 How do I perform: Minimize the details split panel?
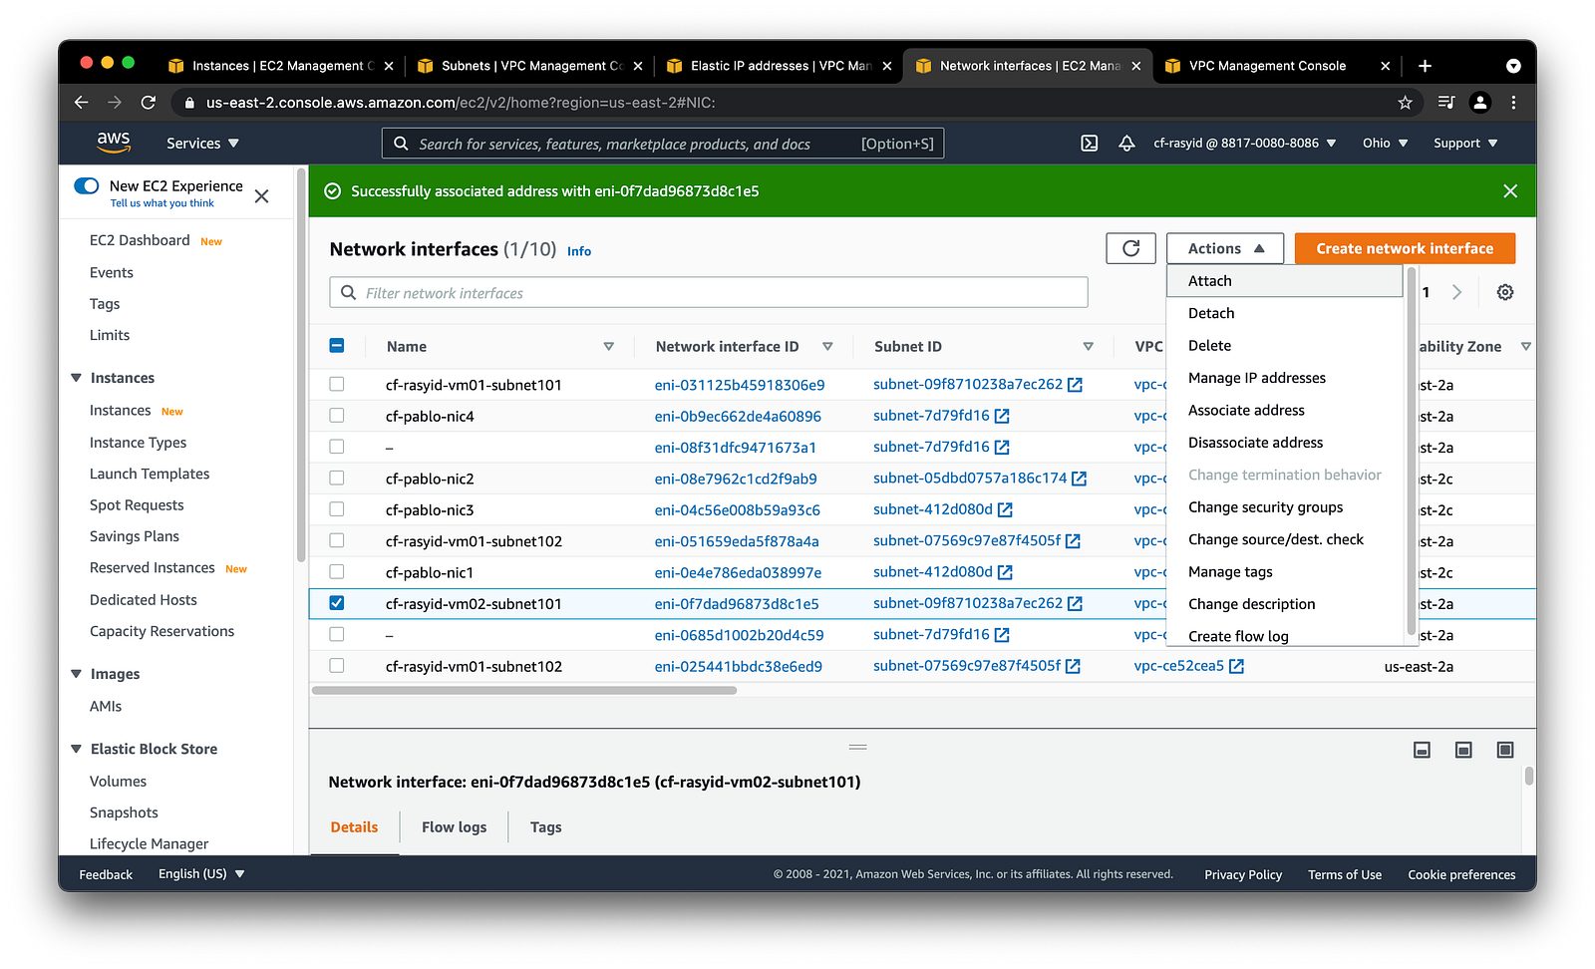click(x=1423, y=750)
